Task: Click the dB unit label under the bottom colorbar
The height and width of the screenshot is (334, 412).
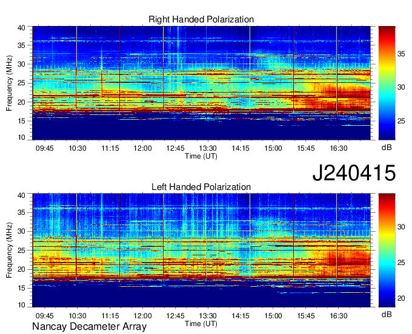Action: point(387,314)
